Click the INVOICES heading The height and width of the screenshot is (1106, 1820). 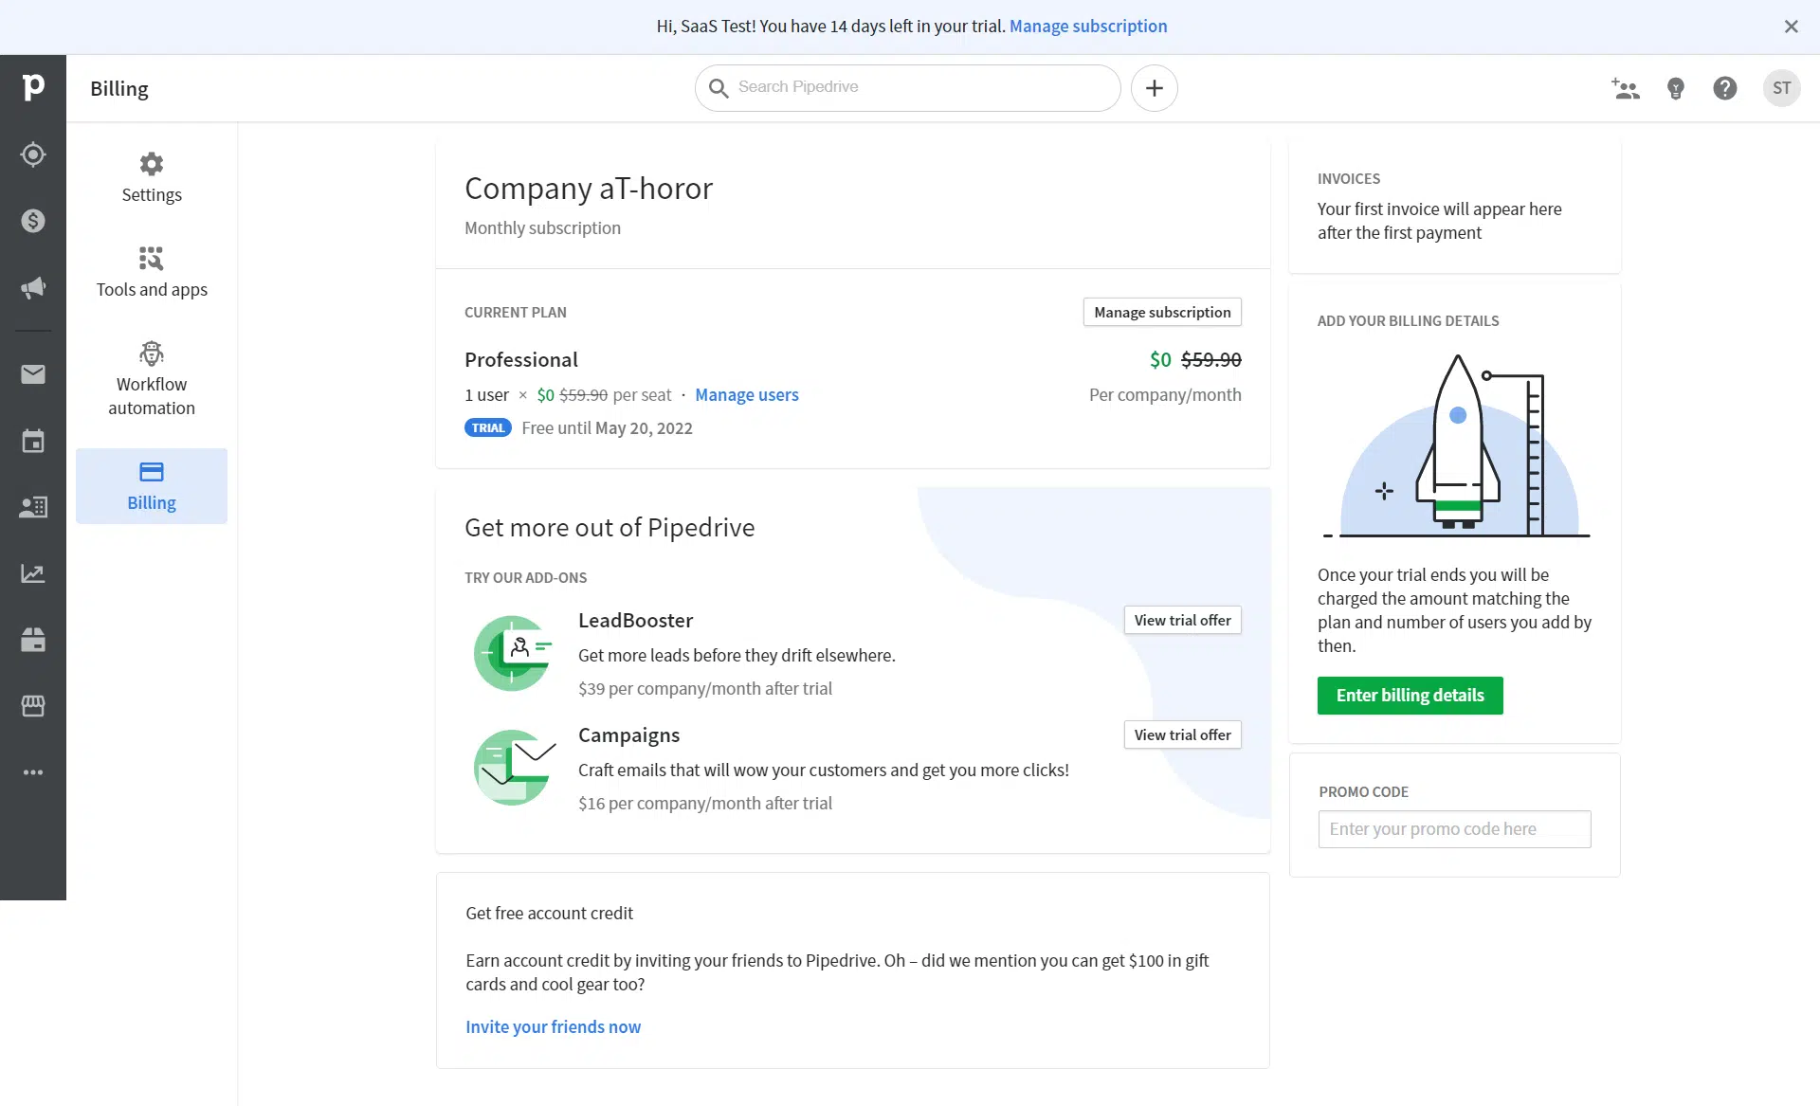pos(1348,179)
